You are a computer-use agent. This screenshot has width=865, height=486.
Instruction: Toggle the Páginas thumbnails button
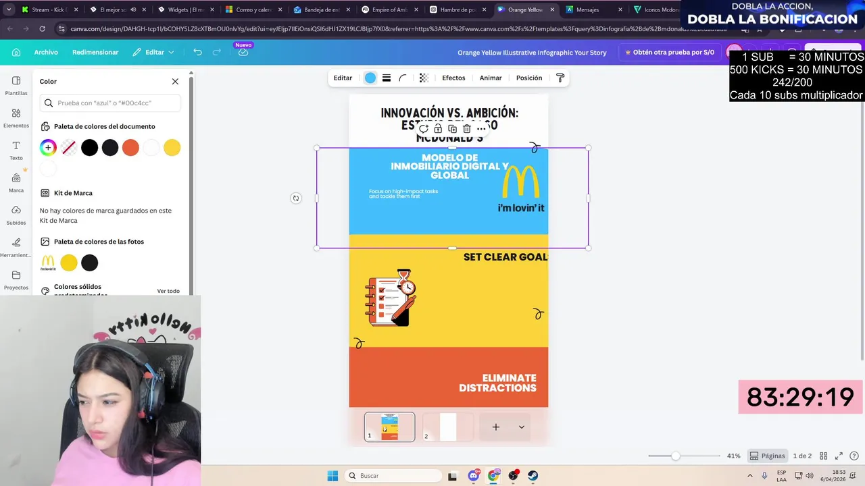point(767,456)
